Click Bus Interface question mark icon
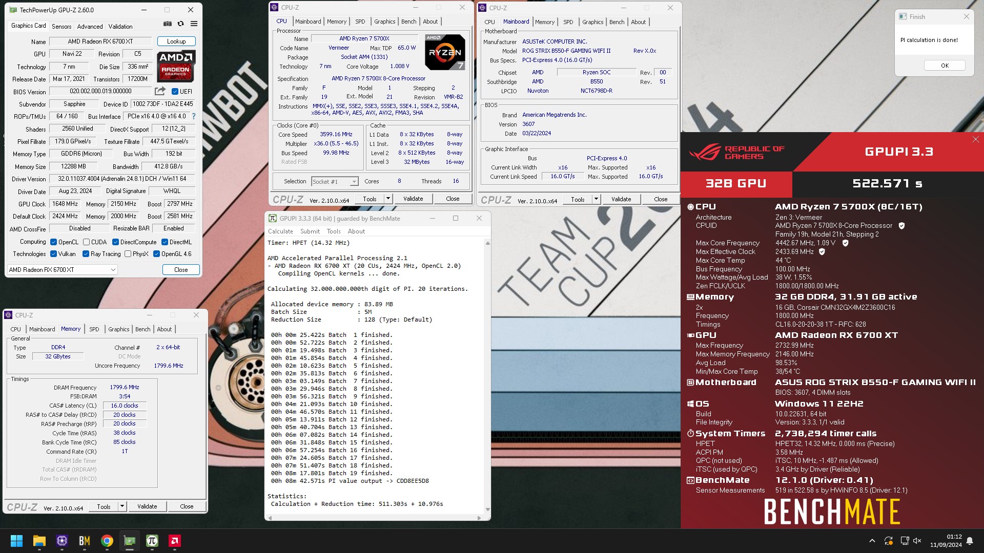 point(194,117)
